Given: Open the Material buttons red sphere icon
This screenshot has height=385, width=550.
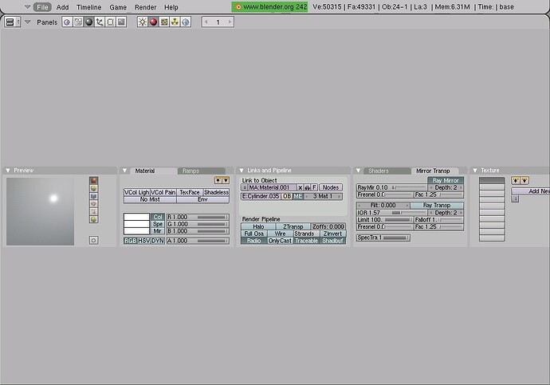Looking at the screenshot, I should (153, 22).
